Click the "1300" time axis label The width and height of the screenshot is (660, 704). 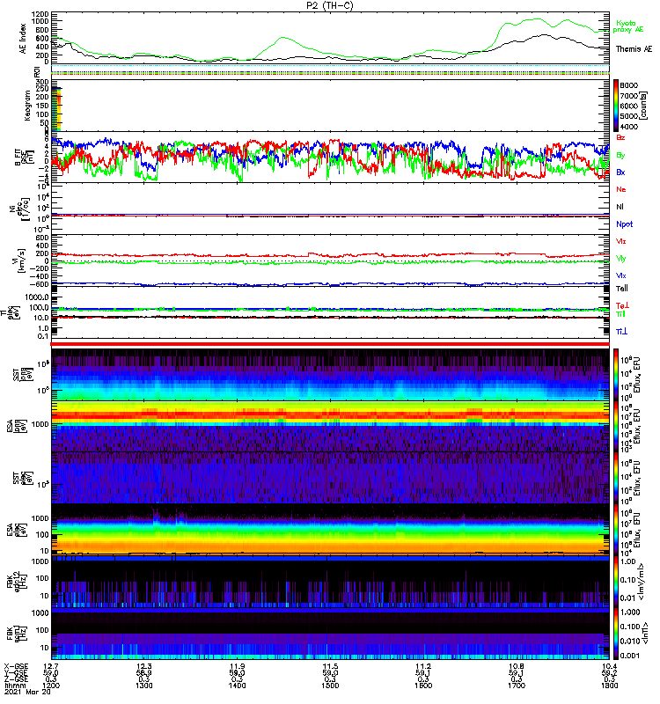144,686
